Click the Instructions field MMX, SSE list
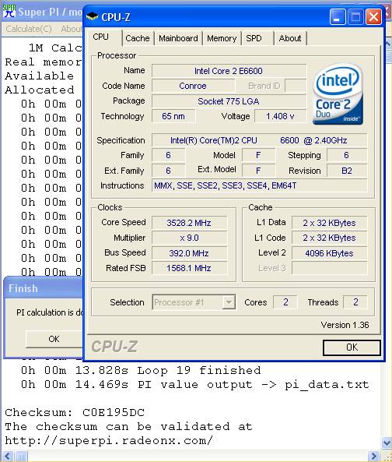Viewport: 392px width, 462px height. (259, 185)
